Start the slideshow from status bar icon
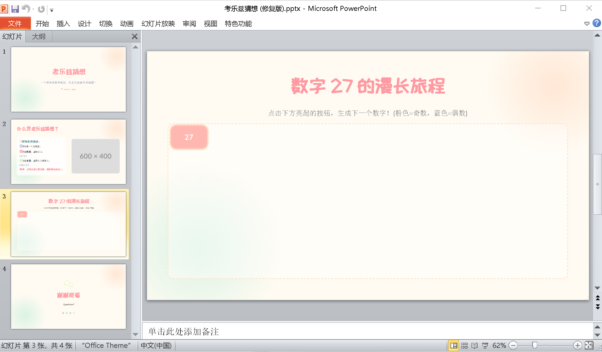 [x=485, y=346]
